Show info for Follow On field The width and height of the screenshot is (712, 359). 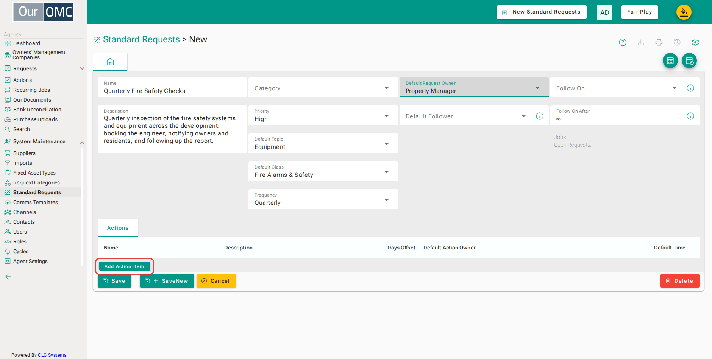pos(690,88)
